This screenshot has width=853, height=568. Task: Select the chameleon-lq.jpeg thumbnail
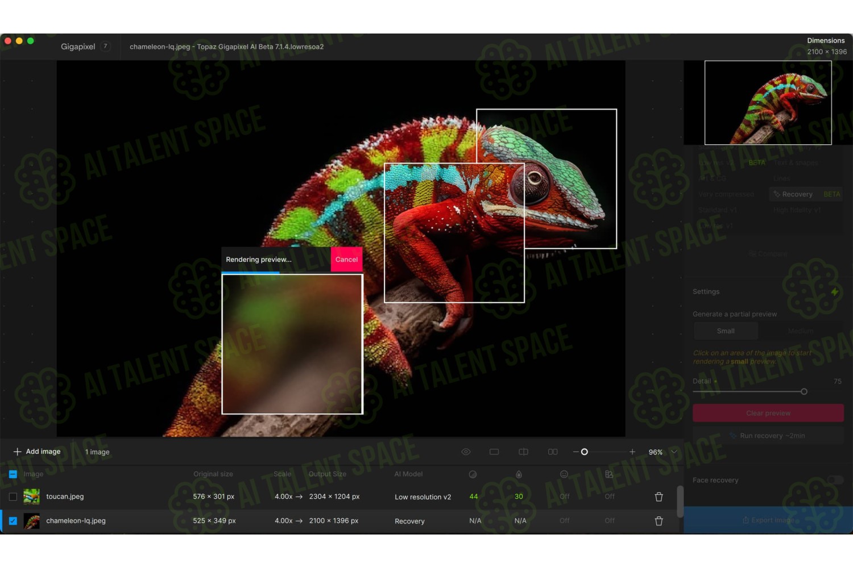click(31, 521)
